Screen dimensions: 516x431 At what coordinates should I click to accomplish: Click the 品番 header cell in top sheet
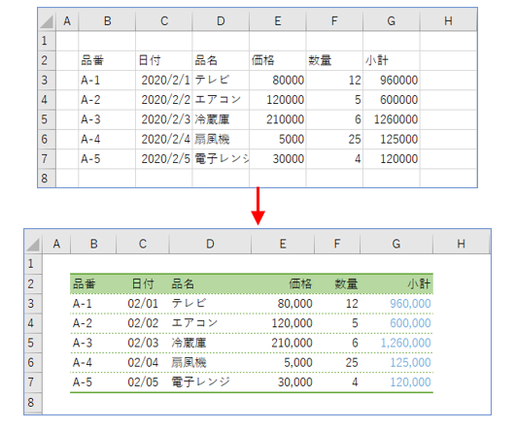(x=107, y=60)
